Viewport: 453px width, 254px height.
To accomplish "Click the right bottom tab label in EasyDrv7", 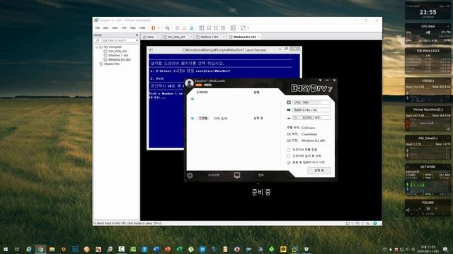I will pyautogui.click(x=261, y=175).
